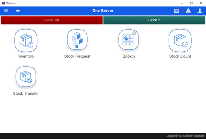The image size is (206, 139).
Task: Open the Stock Transfer icon
Action: click(26, 77)
